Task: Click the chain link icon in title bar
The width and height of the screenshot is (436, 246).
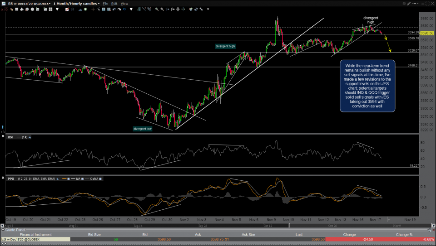Action: click(x=409, y=3)
